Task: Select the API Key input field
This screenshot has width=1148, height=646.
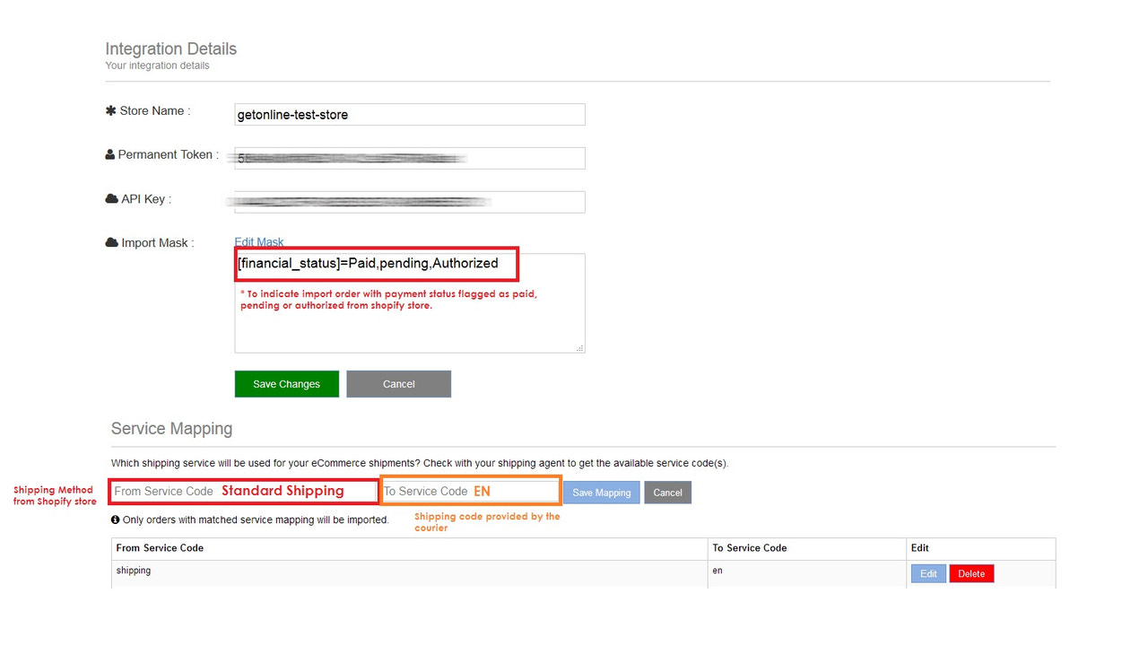Action: point(409,201)
